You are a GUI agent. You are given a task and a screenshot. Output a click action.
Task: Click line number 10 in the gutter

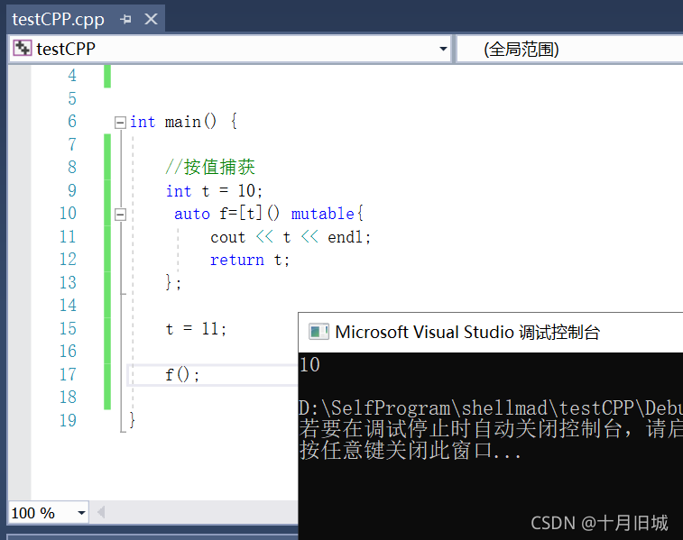pos(68,214)
